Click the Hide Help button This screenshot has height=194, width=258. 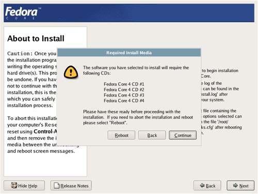click(24, 186)
